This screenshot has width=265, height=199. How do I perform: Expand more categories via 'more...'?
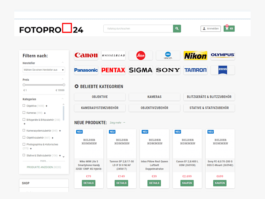44,161
